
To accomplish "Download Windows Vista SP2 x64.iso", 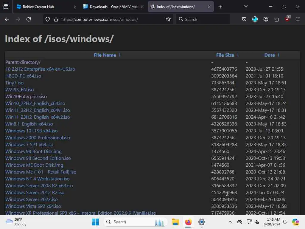I will [33, 206].
